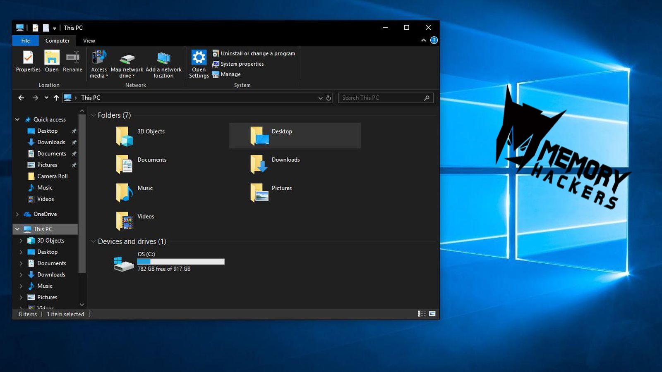Open the File tab
Viewport: 662px width, 372px height.
[x=26, y=41]
